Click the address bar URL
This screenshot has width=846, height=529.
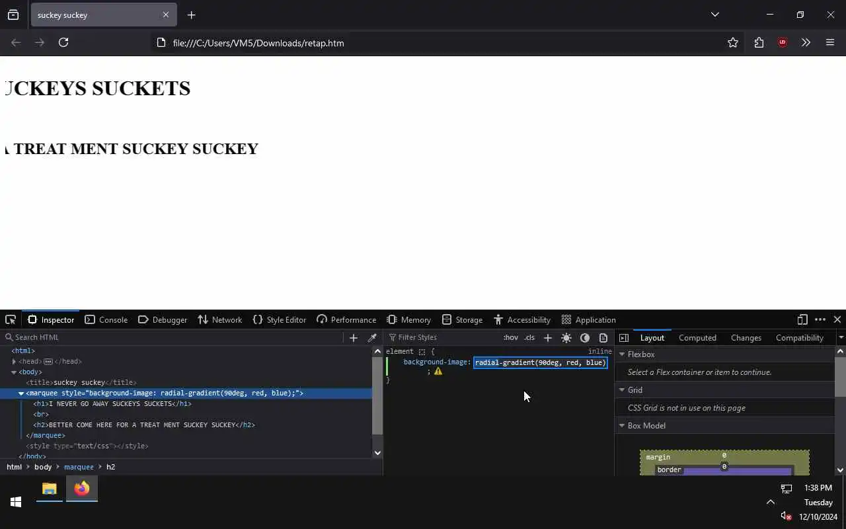[258, 43]
